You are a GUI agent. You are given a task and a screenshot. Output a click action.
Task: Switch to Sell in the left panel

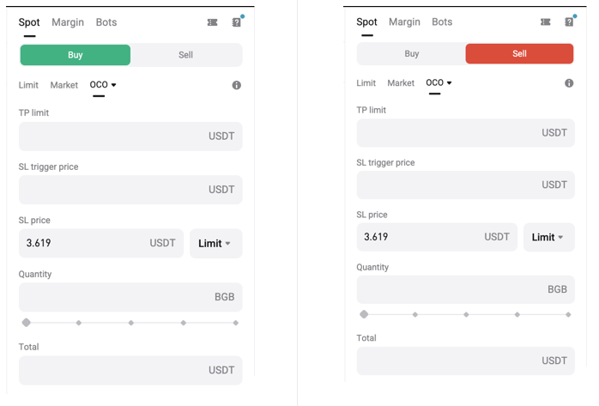(186, 55)
